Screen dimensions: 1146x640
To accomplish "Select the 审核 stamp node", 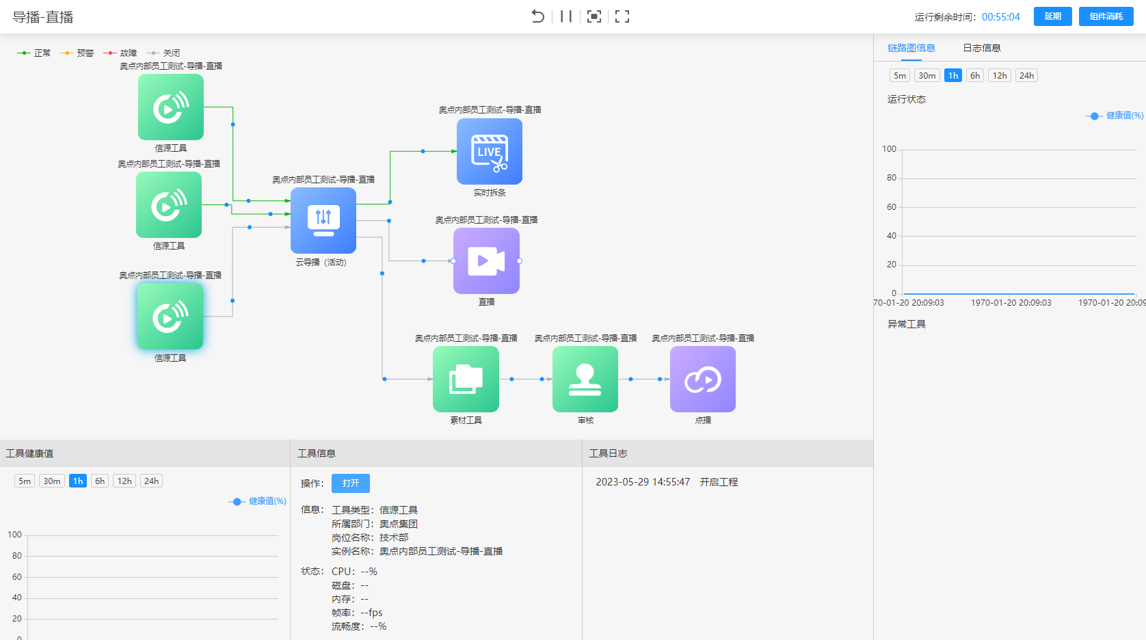I will pyautogui.click(x=585, y=379).
